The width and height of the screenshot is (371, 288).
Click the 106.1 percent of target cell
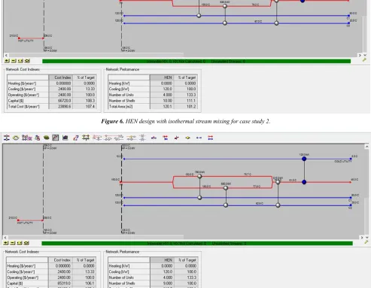pyautogui.click(x=85, y=283)
